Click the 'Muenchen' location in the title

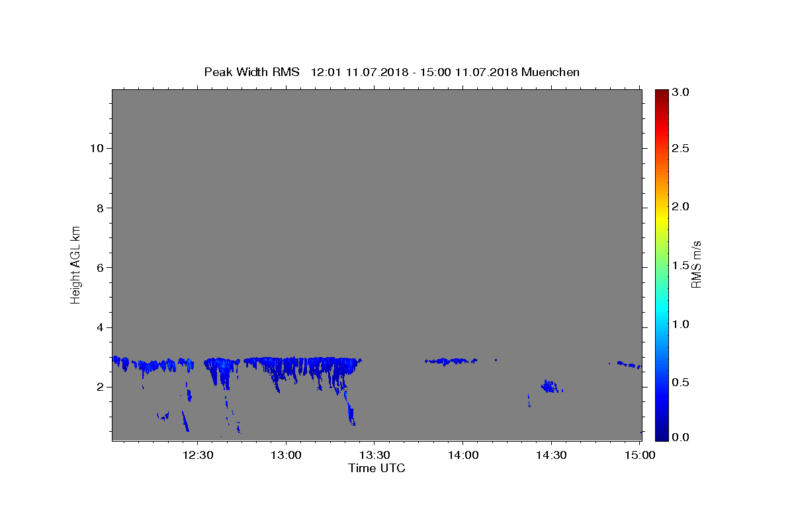point(551,72)
